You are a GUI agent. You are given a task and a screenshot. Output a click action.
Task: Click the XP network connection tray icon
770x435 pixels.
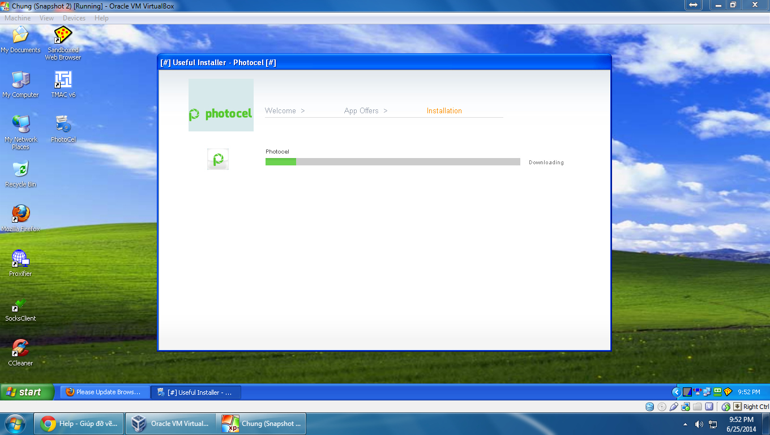pyautogui.click(x=707, y=392)
